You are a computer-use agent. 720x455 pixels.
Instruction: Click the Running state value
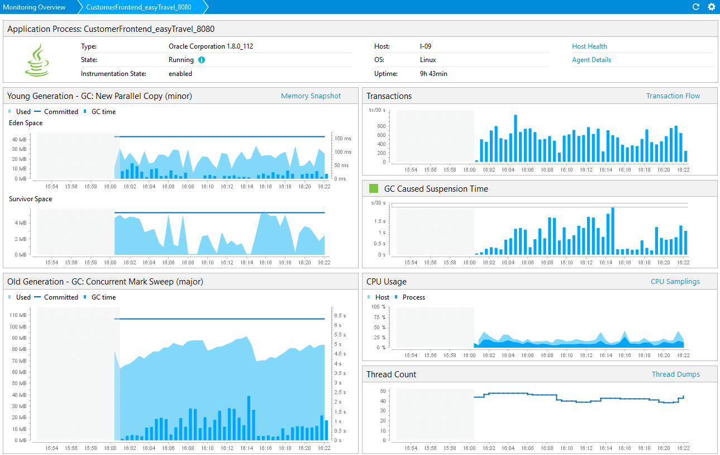pos(181,60)
